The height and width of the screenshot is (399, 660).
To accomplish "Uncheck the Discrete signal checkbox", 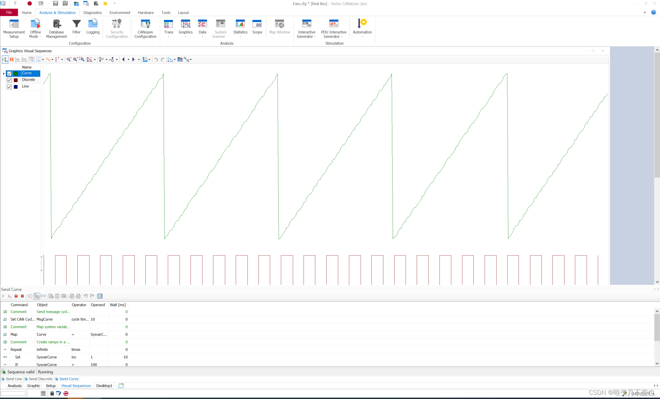I will click(x=9, y=80).
